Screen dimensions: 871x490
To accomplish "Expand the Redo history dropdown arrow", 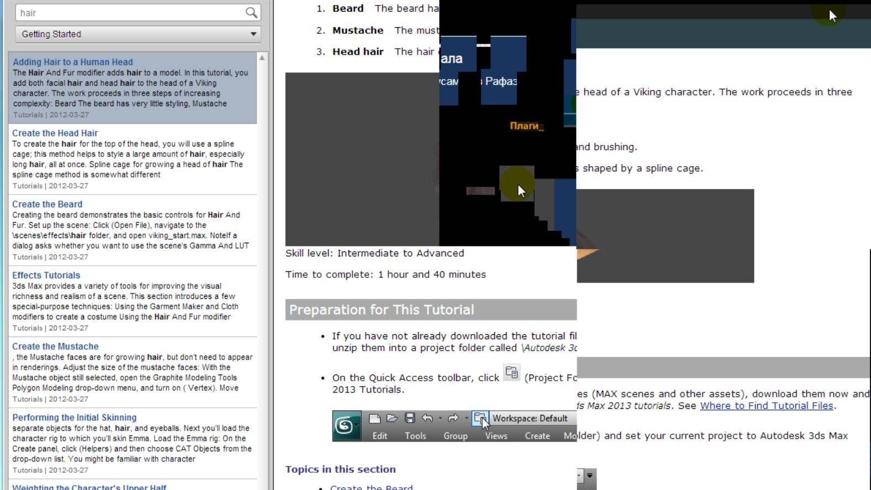I will [x=466, y=418].
